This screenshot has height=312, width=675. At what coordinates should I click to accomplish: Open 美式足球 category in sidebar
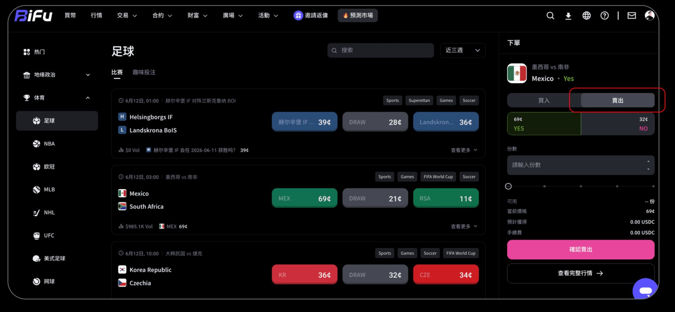pos(57,258)
